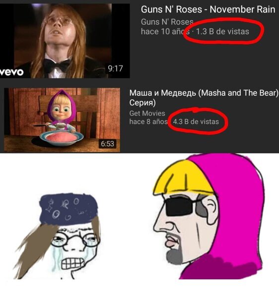The image size is (279, 298).
Task: Click the 6:53 duration badge
Action: (108, 144)
